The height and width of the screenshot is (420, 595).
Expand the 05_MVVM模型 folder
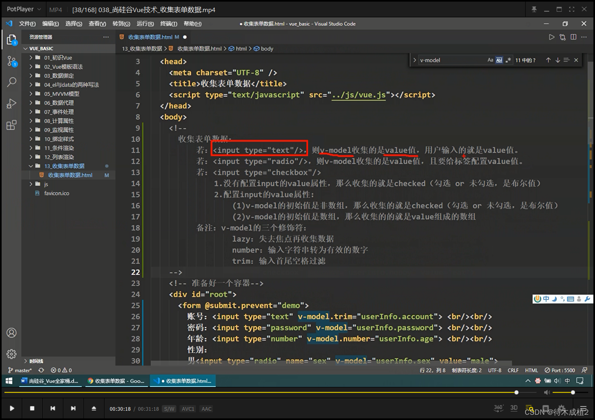coord(31,94)
